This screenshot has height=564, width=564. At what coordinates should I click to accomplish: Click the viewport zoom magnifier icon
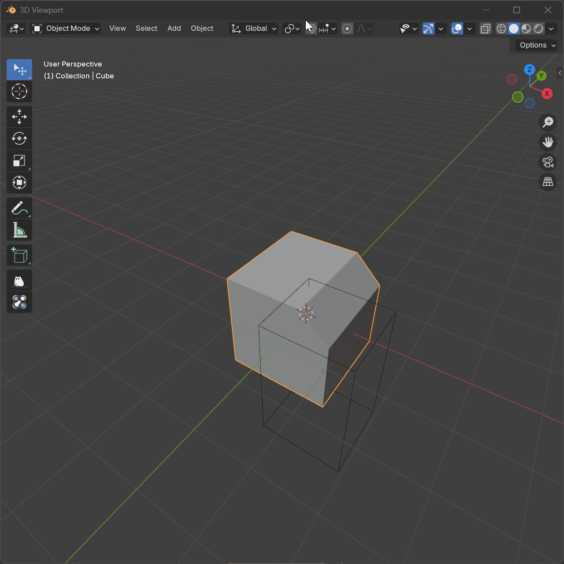click(x=547, y=122)
